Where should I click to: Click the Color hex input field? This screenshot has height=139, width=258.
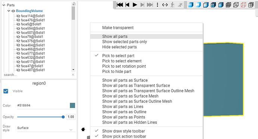click(x=43, y=105)
